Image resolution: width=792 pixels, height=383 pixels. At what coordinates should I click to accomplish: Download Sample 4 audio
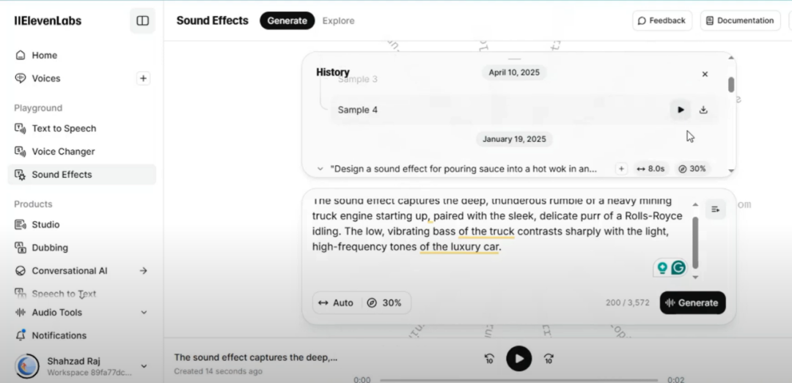[x=703, y=110]
